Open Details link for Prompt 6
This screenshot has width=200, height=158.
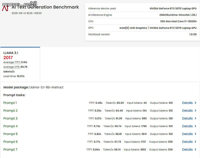[x=187, y=142]
